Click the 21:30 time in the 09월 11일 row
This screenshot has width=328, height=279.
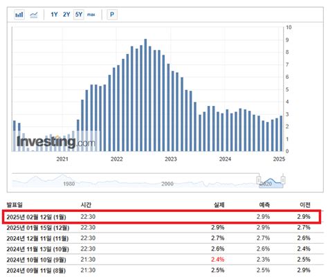(88, 270)
